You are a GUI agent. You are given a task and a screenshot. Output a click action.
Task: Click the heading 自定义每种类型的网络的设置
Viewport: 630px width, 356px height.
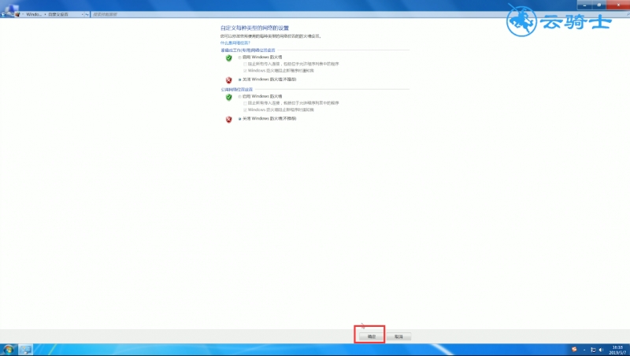(x=254, y=28)
